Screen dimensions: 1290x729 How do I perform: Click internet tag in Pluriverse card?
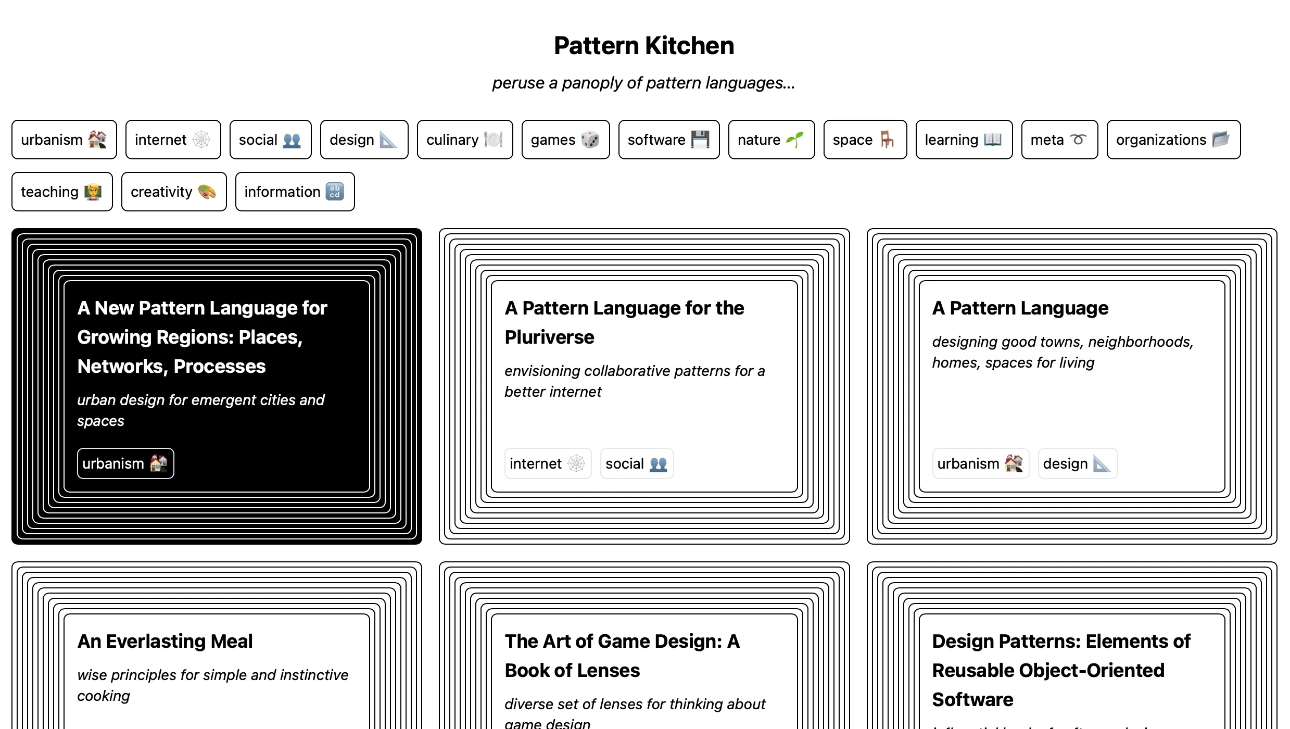[x=548, y=463]
